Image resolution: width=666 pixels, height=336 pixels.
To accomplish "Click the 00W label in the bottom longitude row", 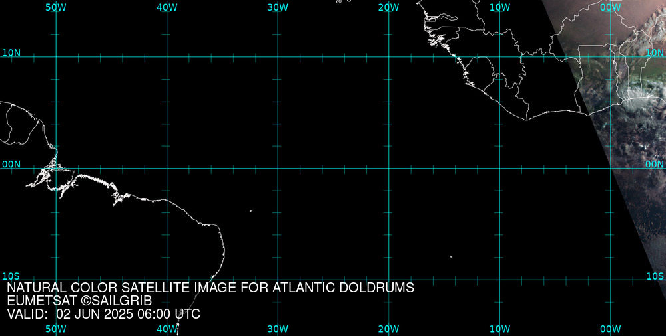I will pyautogui.click(x=611, y=329).
